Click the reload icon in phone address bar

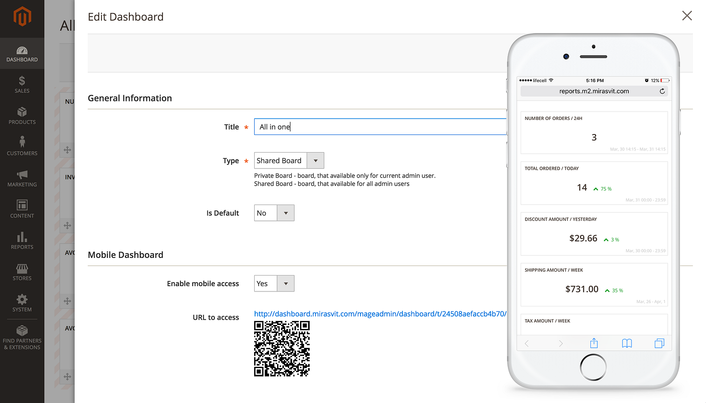tap(662, 91)
